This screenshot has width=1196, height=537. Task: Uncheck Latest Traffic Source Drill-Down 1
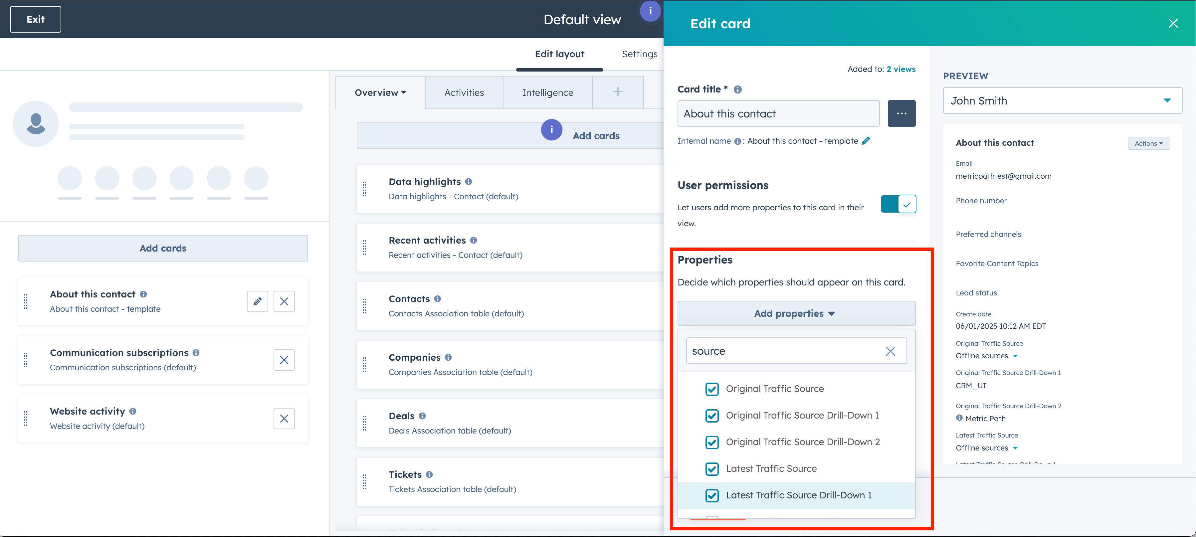pos(712,496)
